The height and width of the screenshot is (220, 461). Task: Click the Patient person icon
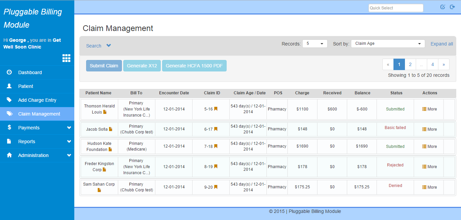pyautogui.click(x=9, y=86)
